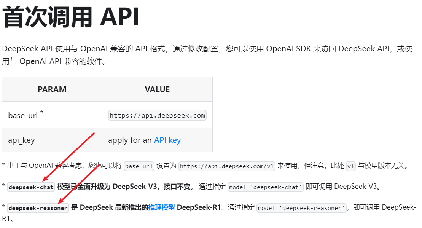The height and width of the screenshot is (228, 422).
Task: Click the bold text 模型已全面升级为 DeepSeek-V3
Action: [x=107, y=187]
